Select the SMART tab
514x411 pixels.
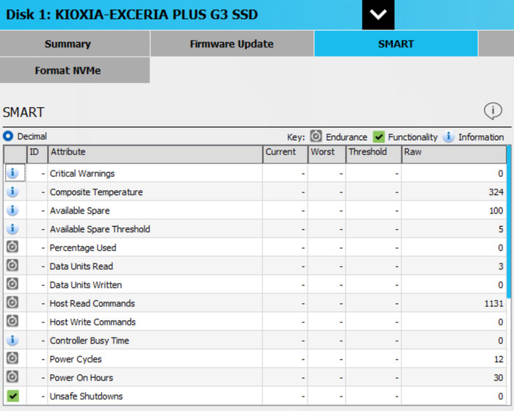(396, 43)
